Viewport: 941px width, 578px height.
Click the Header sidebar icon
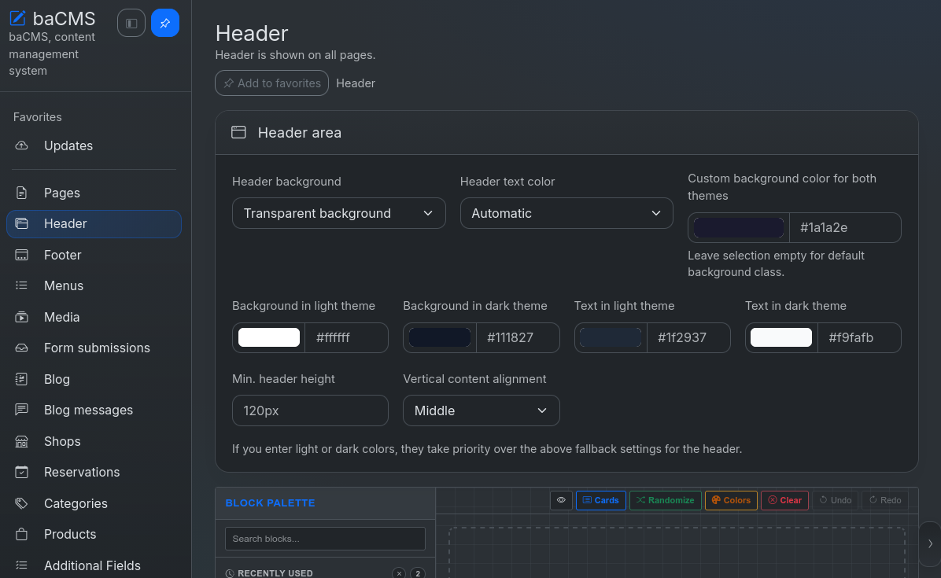21,223
